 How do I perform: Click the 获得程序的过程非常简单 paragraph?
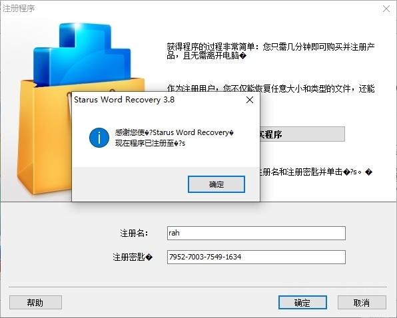(270, 51)
